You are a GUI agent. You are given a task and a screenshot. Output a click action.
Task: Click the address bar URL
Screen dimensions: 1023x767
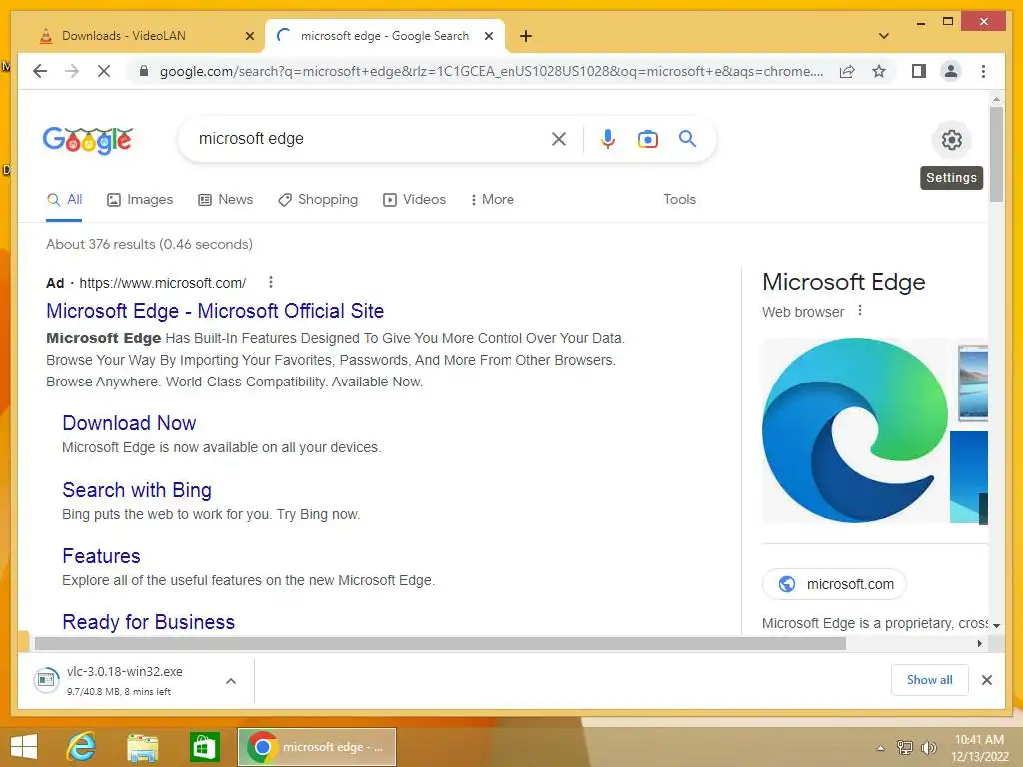(x=491, y=71)
